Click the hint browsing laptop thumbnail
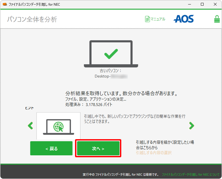 click(x=59, y=126)
